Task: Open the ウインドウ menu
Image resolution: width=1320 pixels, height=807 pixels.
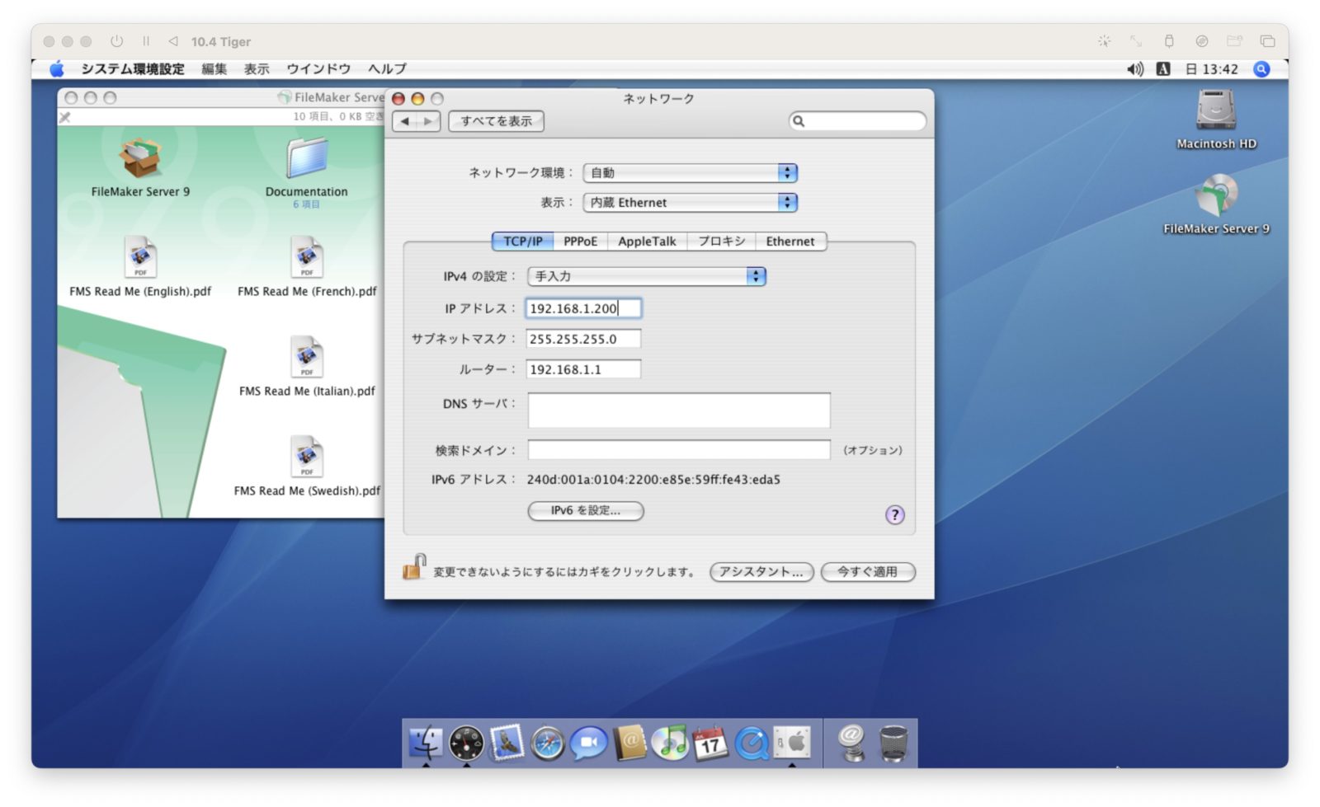Action: tap(318, 68)
